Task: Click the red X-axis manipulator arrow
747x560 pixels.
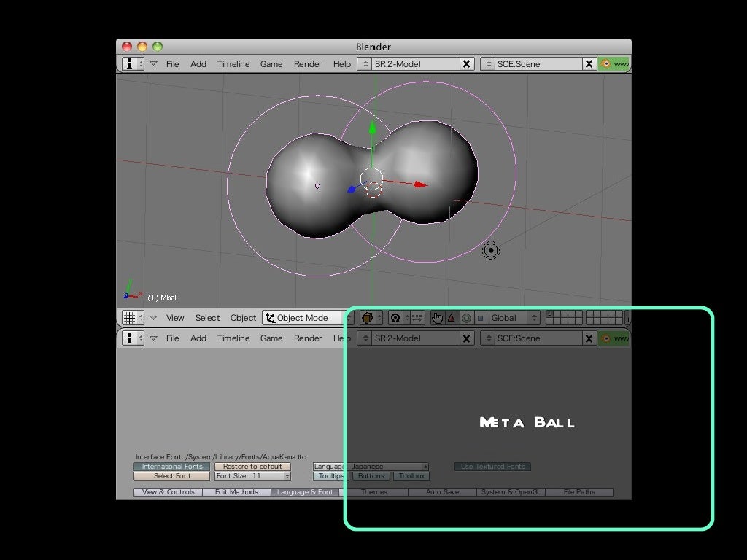Action: pyautogui.click(x=420, y=184)
